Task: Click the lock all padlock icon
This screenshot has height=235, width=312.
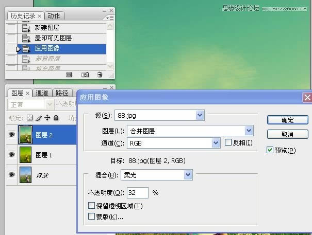Action: pyautogui.click(x=56, y=118)
